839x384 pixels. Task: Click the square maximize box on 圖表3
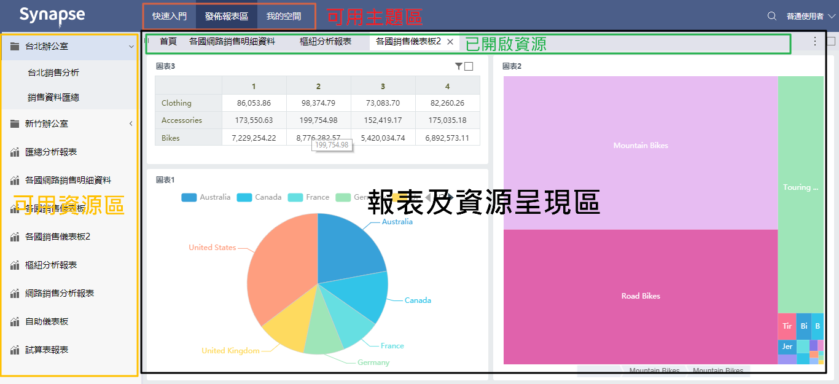tap(469, 66)
